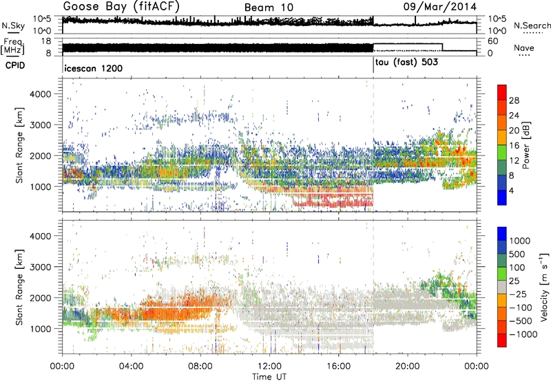Image resolution: width=551 pixels, height=381 pixels.
Task: Click the Velocity colorbar value '1000'
Action: tap(519, 241)
